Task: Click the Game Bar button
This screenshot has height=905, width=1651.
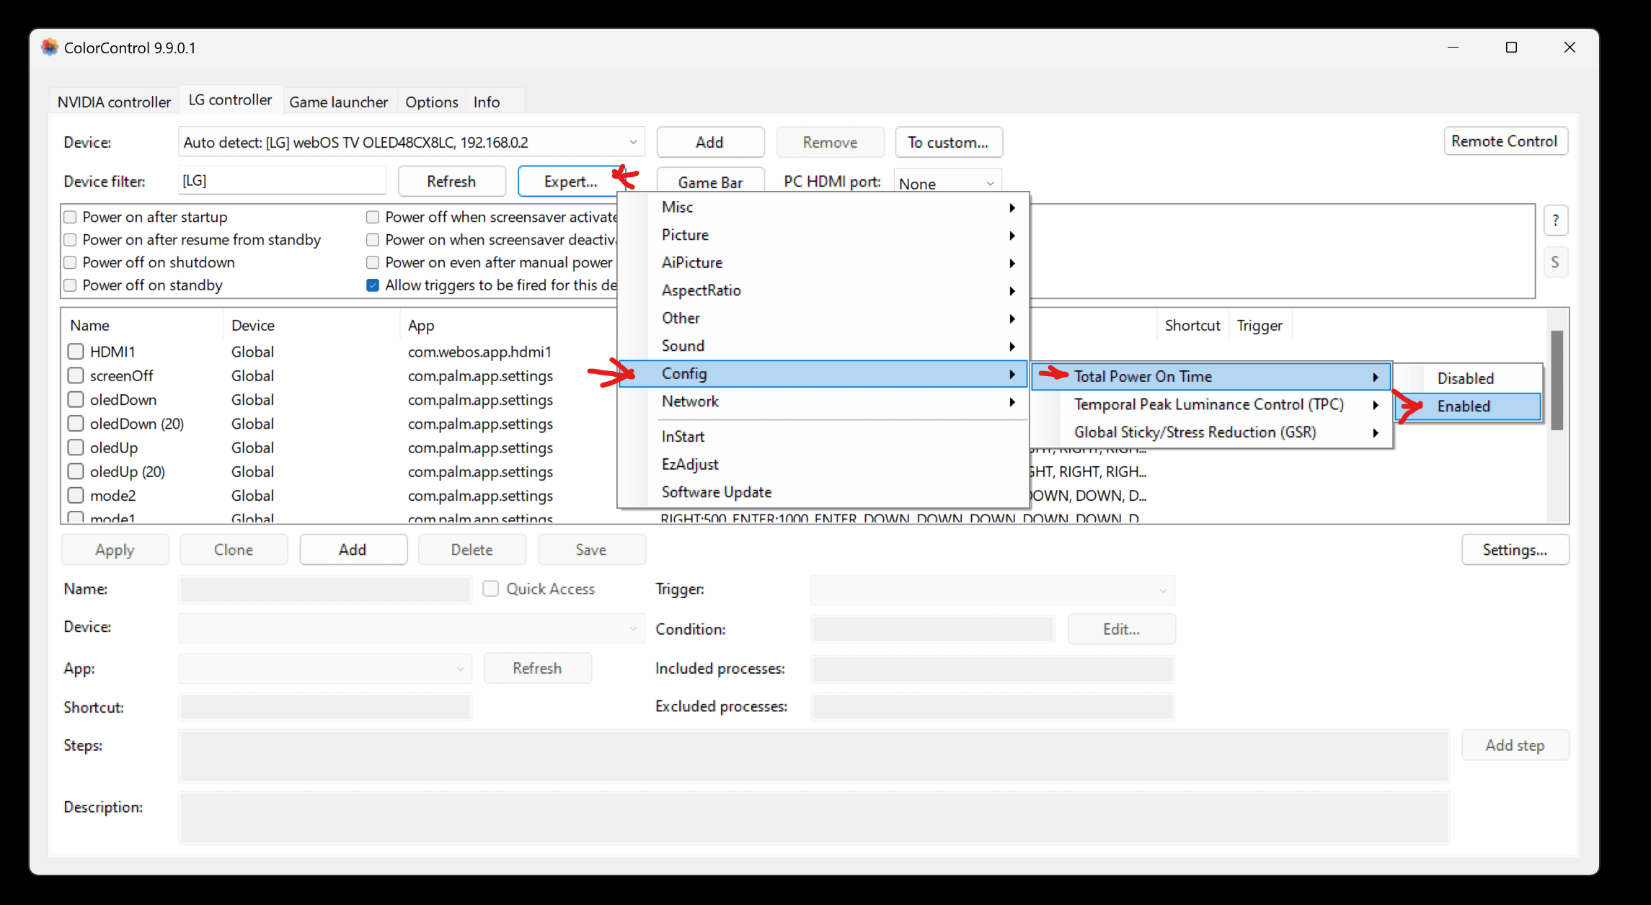Action: tap(710, 182)
